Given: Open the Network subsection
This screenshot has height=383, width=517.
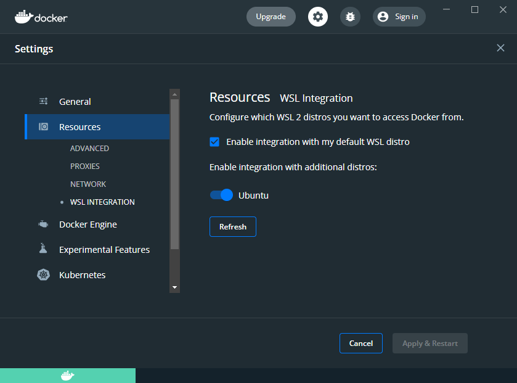Looking at the screenshot, I should coord(88,184).
